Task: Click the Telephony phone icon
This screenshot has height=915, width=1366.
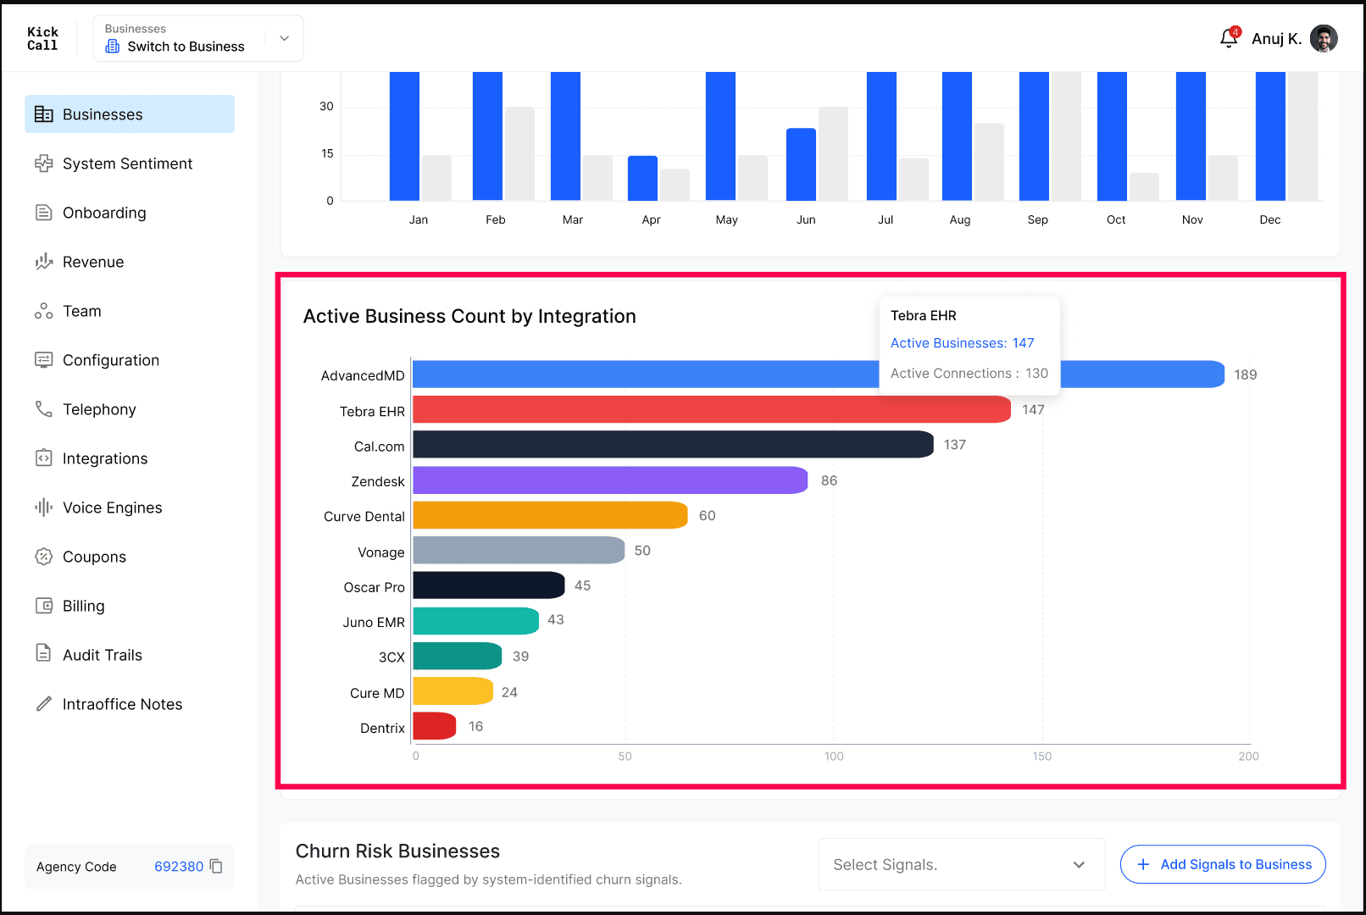Action: [x=44, y=409]
